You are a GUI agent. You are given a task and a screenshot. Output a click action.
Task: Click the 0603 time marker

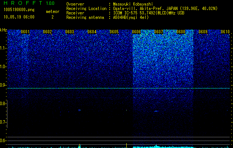tap(70, 32)
